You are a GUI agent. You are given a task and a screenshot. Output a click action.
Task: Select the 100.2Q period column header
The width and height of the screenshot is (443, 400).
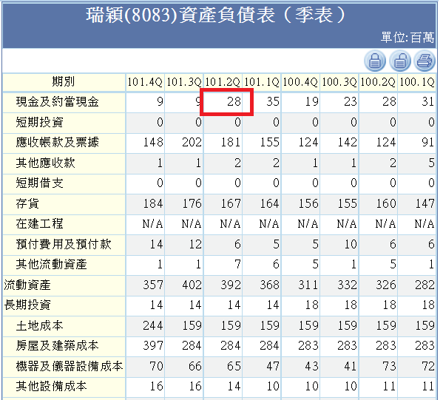[378, 82]
